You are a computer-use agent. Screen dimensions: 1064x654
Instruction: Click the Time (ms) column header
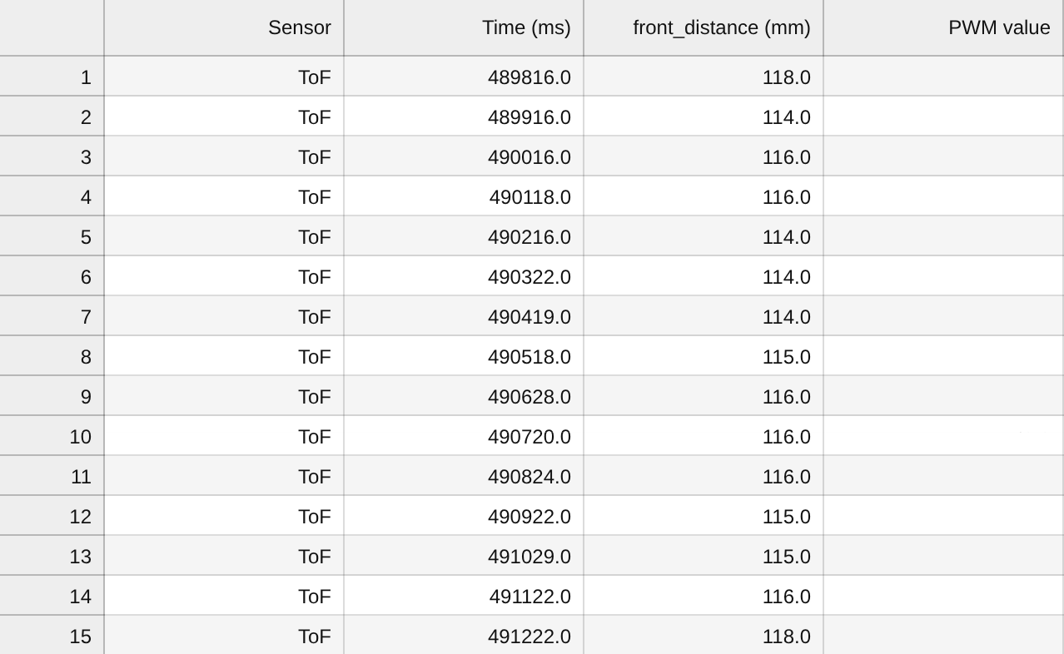point(463,27)
